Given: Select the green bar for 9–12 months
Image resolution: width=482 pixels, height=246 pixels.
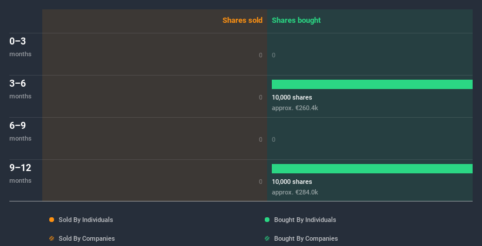Looking at the screenshot, I should pos(372,169).
